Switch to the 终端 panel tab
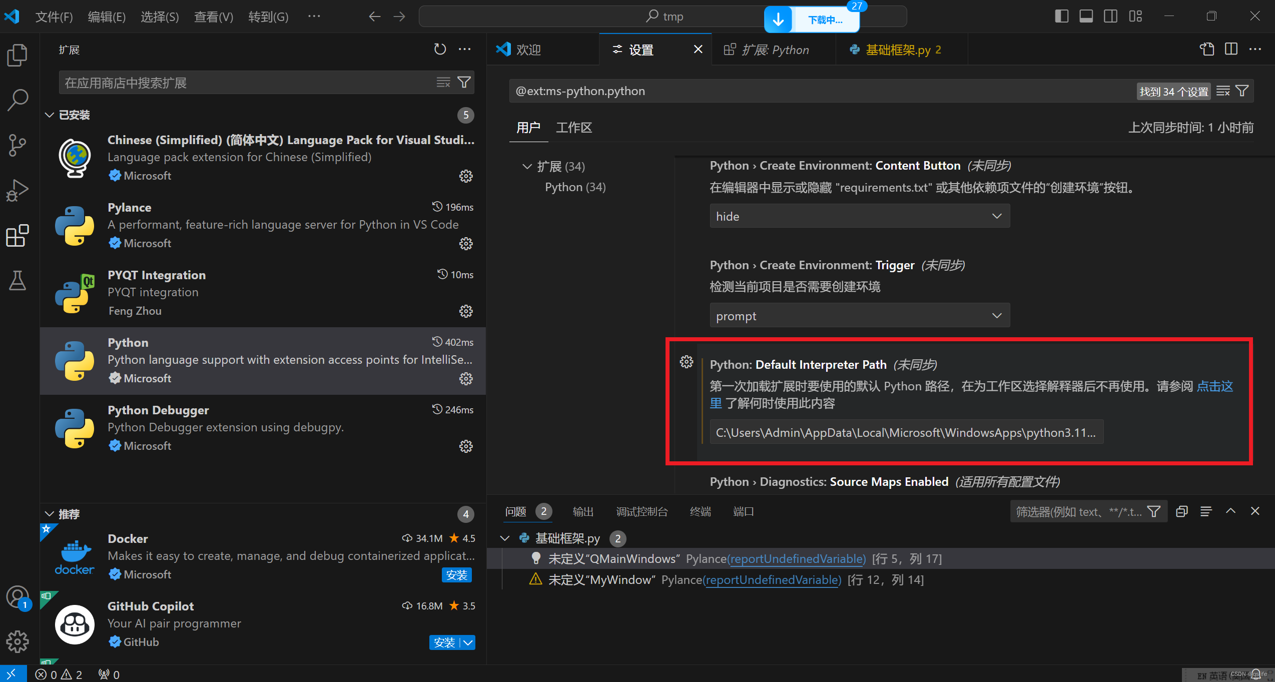 coord(700,511)
